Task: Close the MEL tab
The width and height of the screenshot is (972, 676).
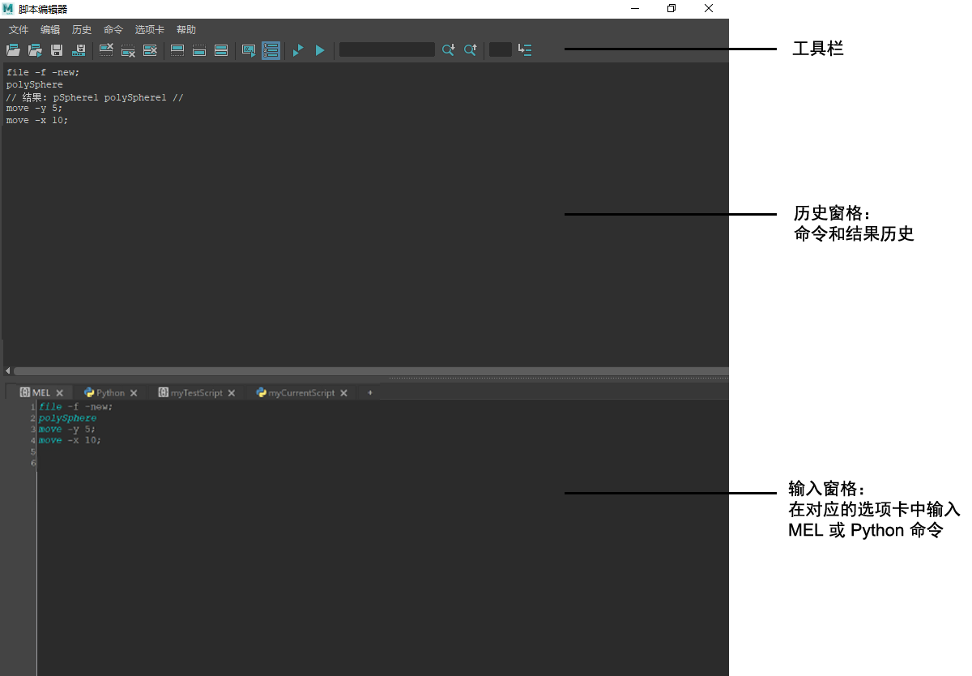Action: (x=59, y=392)
